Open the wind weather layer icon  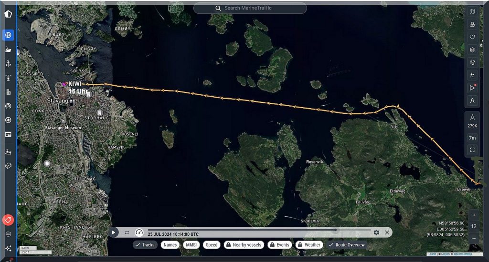click(472, 62)
